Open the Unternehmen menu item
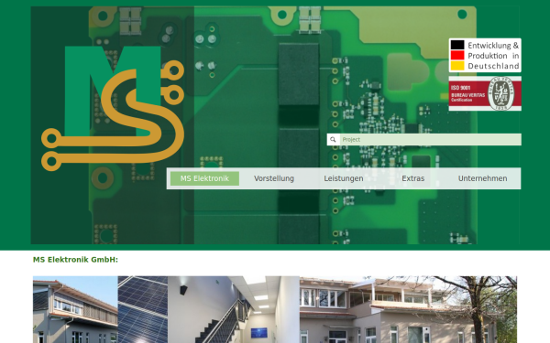 click(x=482, y=178)
